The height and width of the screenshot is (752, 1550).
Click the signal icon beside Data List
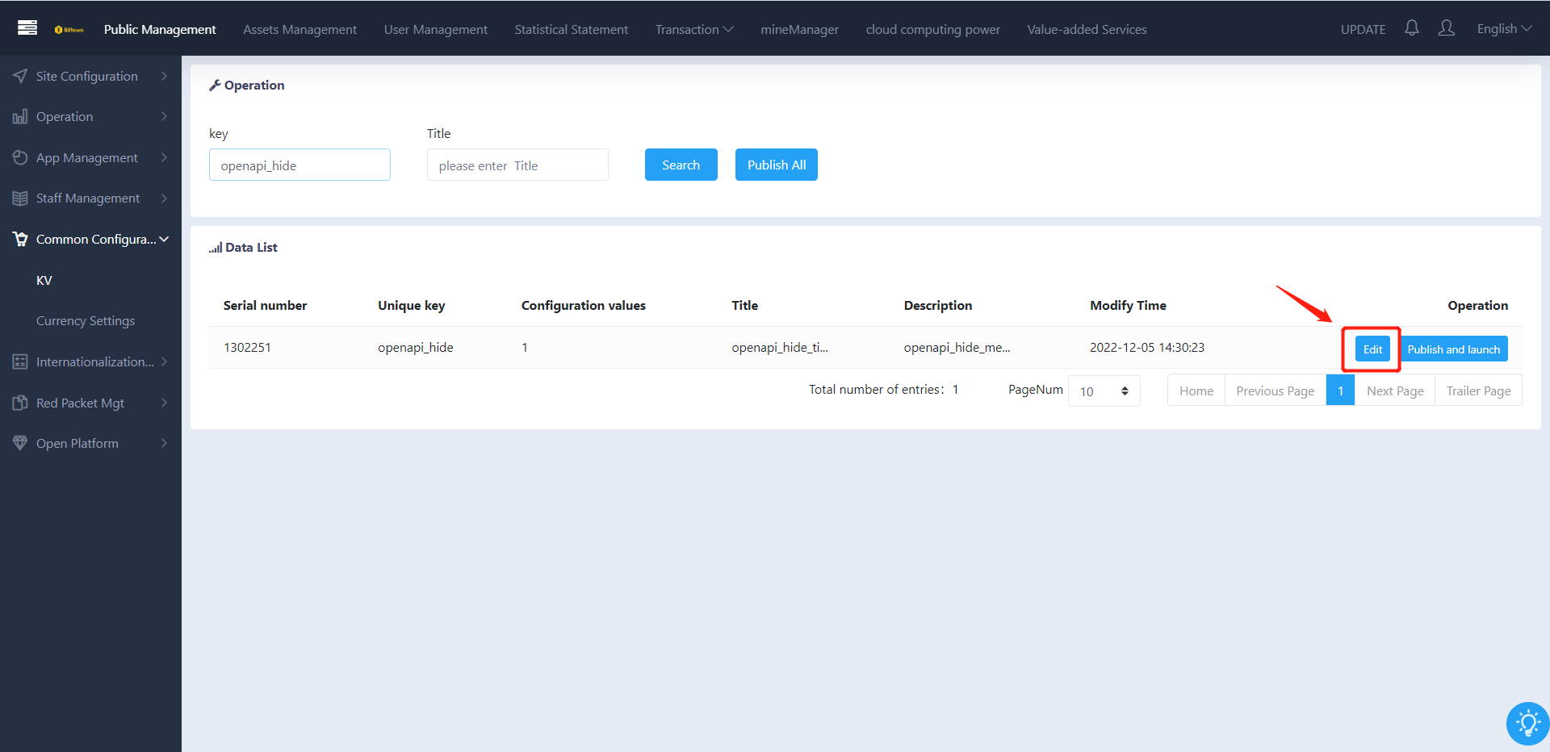click(216, 248)
